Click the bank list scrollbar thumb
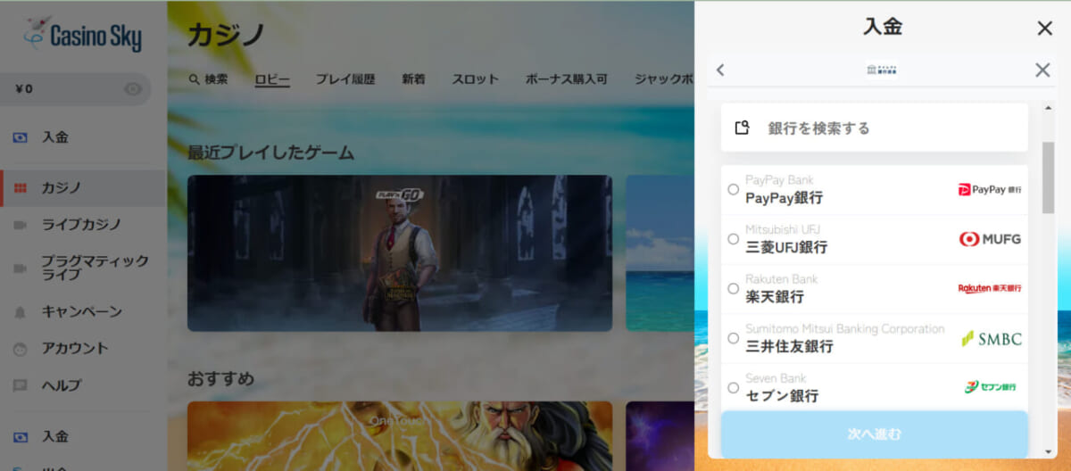 [1049, 178]
